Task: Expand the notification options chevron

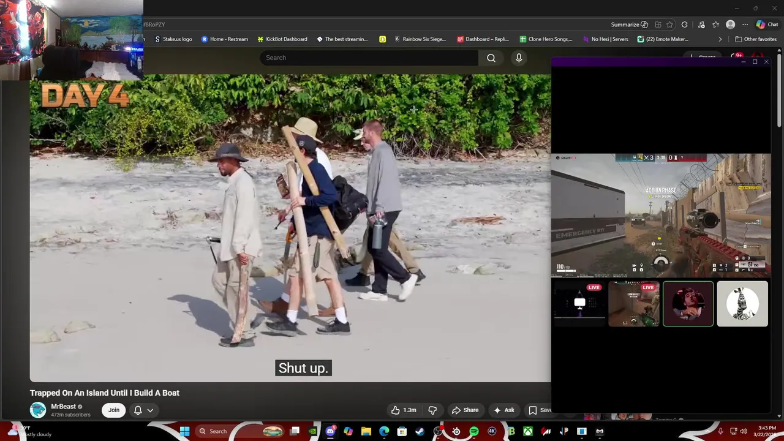Action: tap(150, 410)
